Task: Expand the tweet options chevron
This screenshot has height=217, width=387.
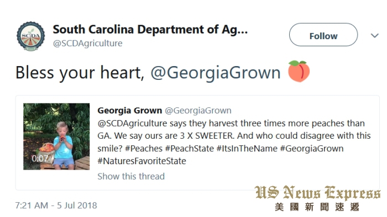Action: 375,36
